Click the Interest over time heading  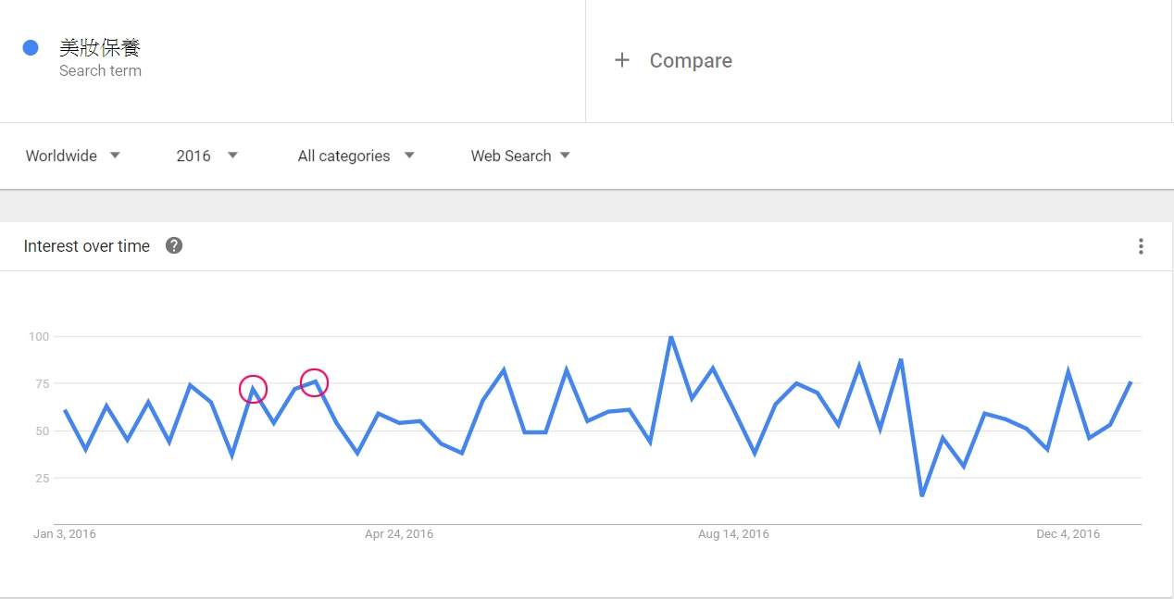87,246
